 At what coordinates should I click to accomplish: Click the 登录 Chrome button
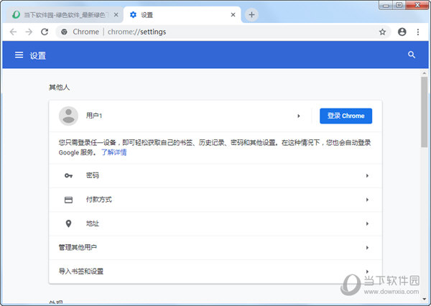pos(346,116)
